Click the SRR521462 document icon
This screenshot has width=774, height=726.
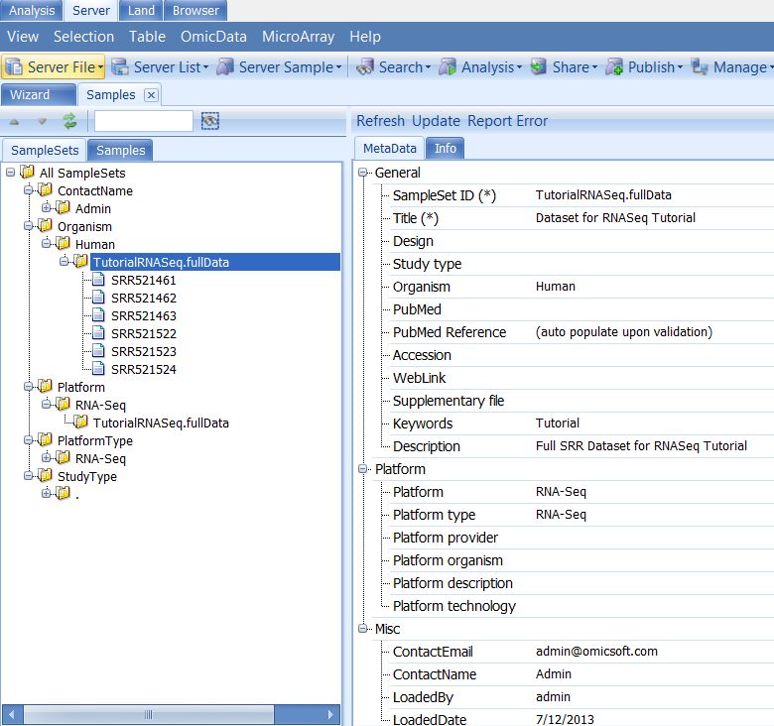point(98,298)
